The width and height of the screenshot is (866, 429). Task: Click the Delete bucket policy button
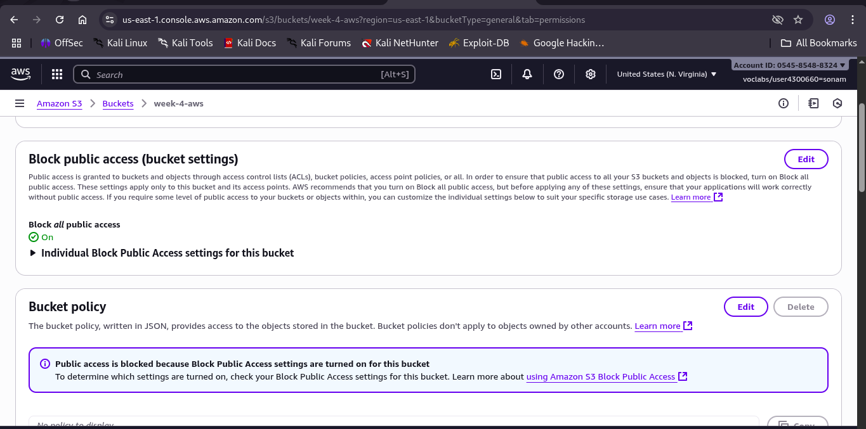(801, 307)
